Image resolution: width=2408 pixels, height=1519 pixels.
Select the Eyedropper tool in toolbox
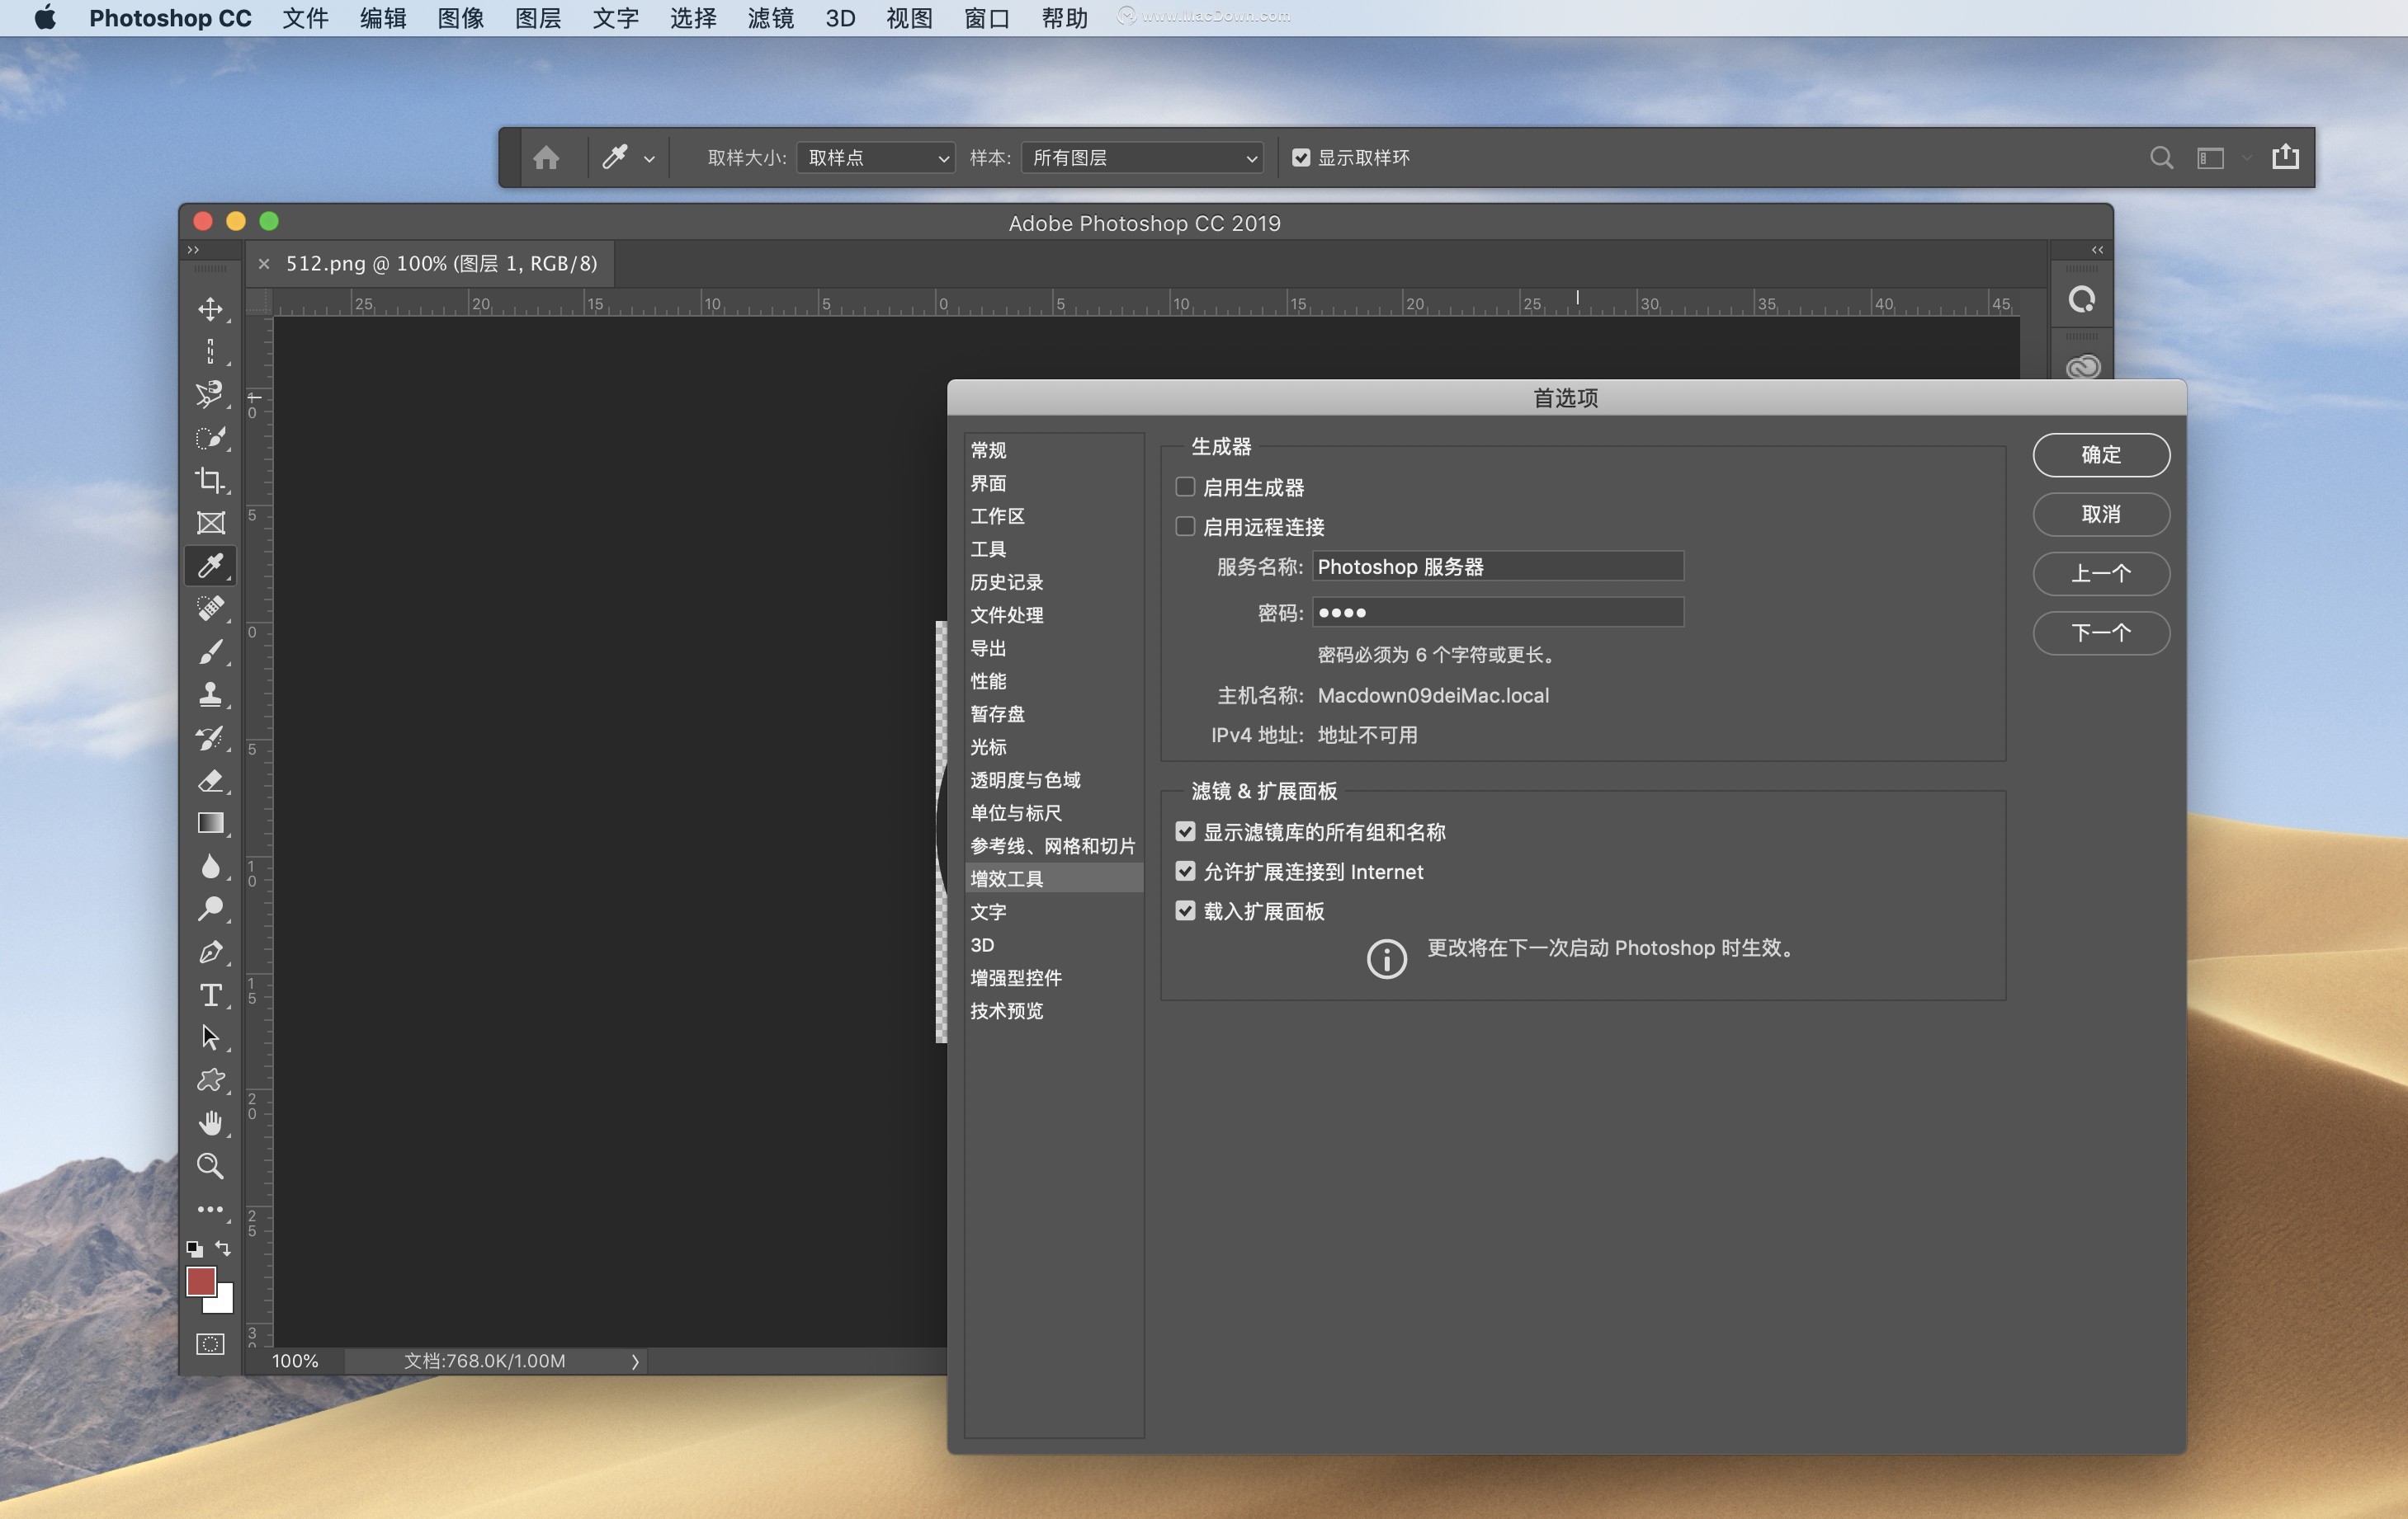click(210, 566)
